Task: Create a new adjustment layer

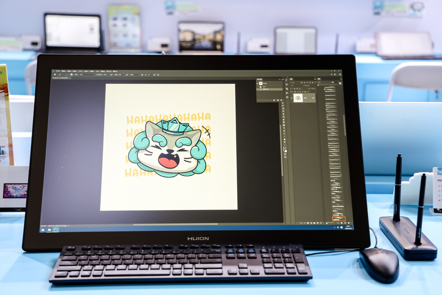Action: pyautogui.click(x=311, y=223)
